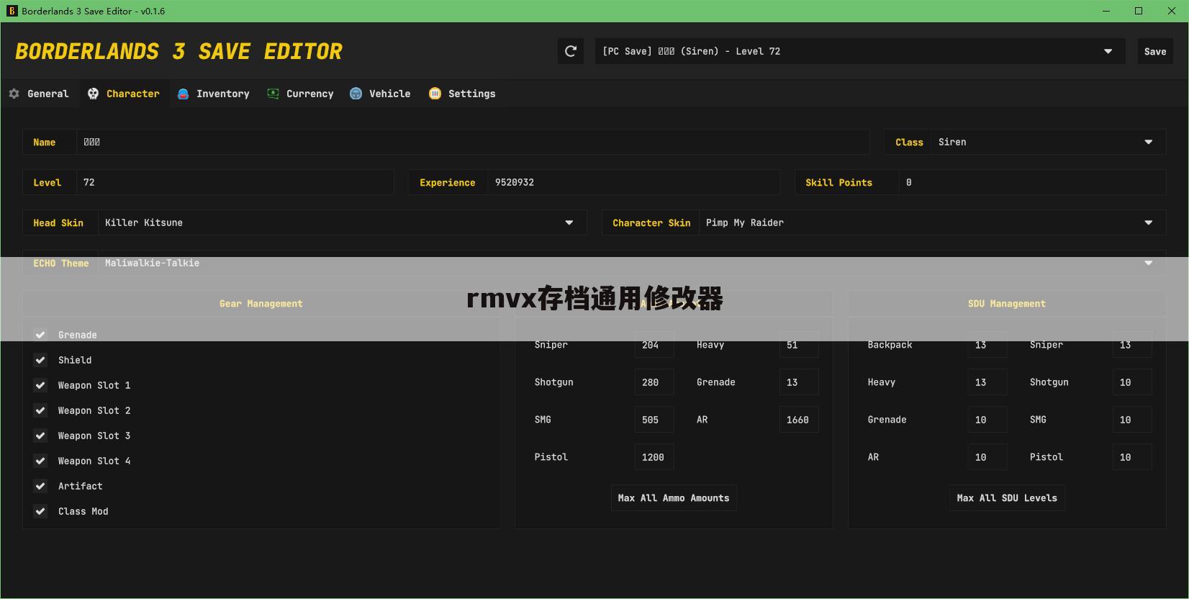Click the Grenade ammo field showing 13
This screenshot has height=599, width=1189.
click(x=799, y=382)
